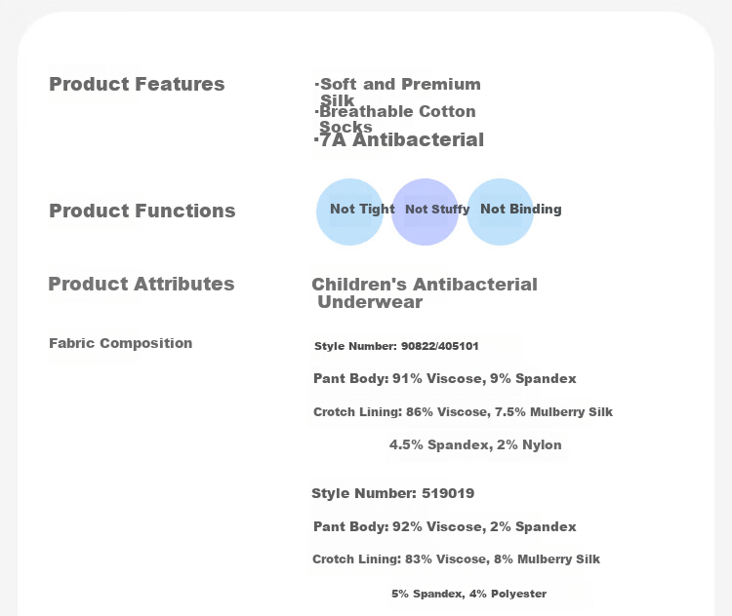This screenshot has width=732, height=616.
Task: Click Style Number 90822/405101 text
Action: point(396,346)
